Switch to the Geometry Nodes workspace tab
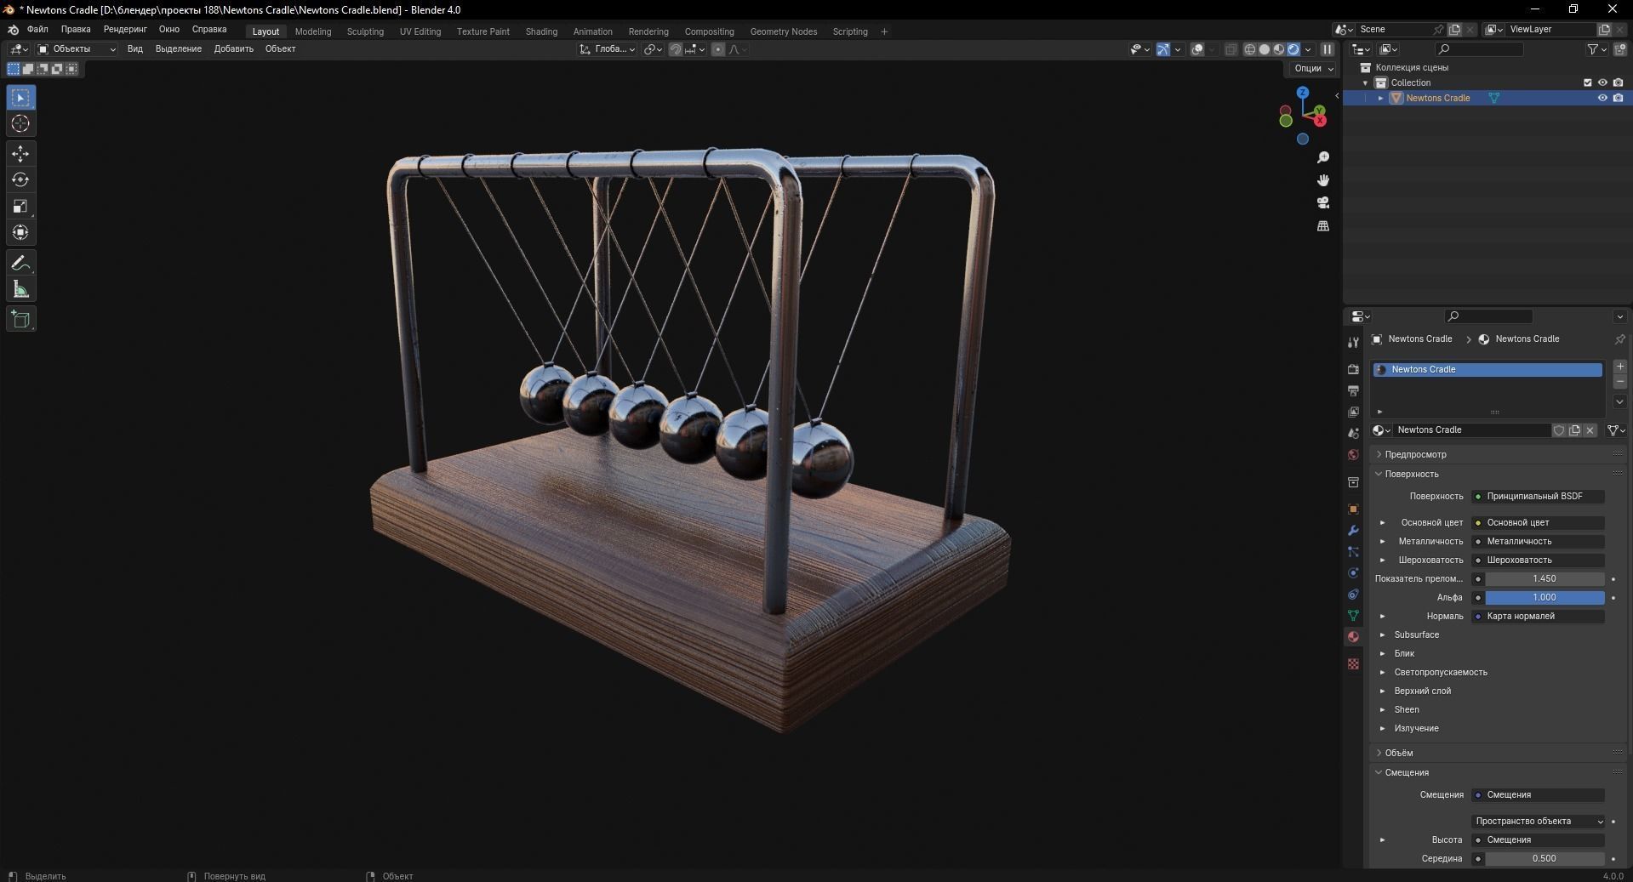 783,31
